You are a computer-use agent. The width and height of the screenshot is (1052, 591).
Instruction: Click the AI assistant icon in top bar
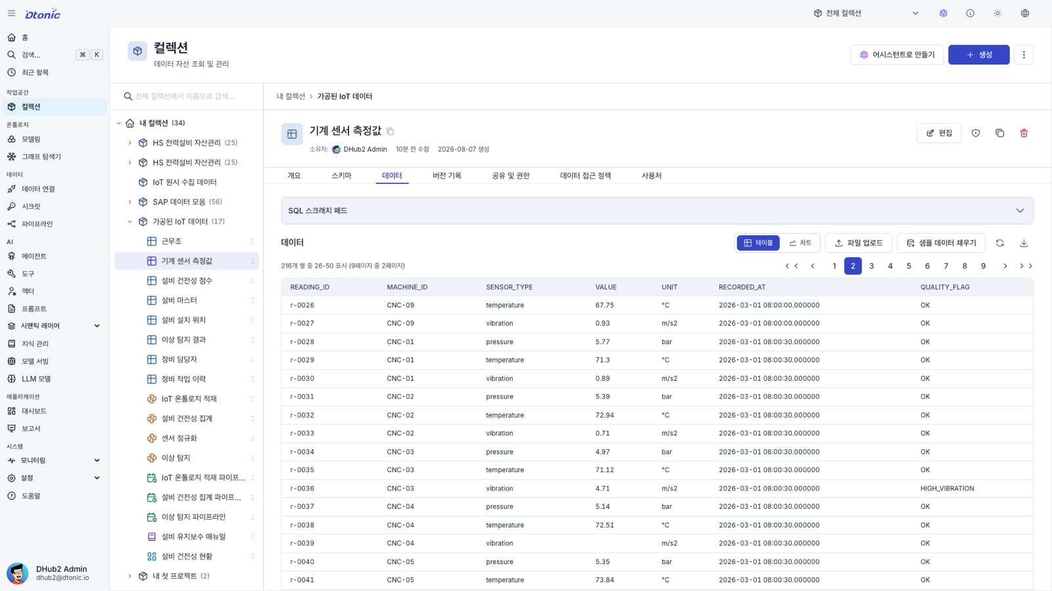click(x=944, y=13)
